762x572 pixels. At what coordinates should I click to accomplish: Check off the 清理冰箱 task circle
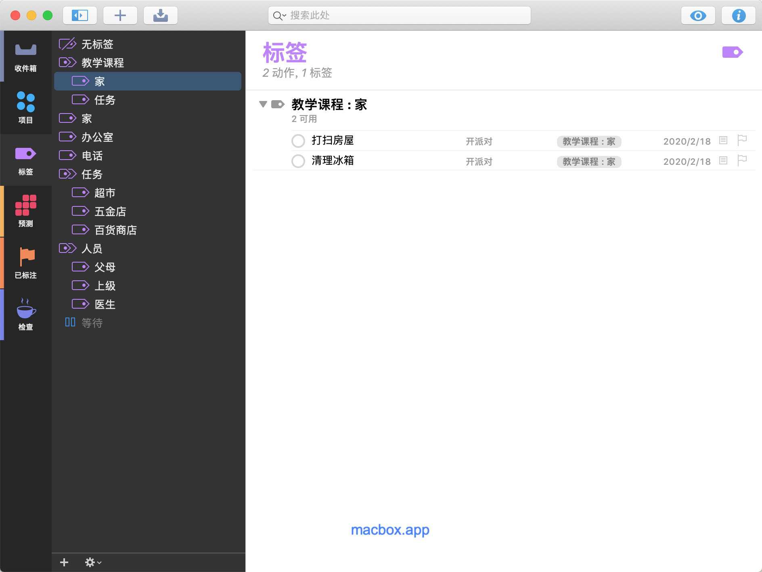click(x=298, y=161)
